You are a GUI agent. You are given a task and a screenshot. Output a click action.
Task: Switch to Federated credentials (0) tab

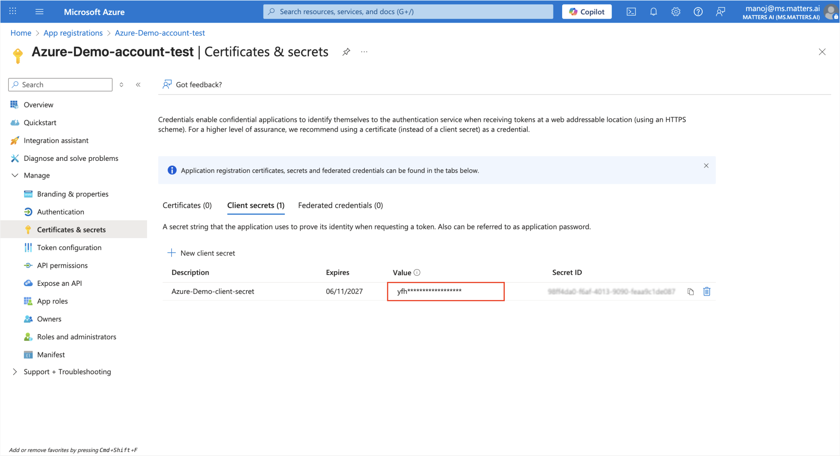click(x=341, y=205)
